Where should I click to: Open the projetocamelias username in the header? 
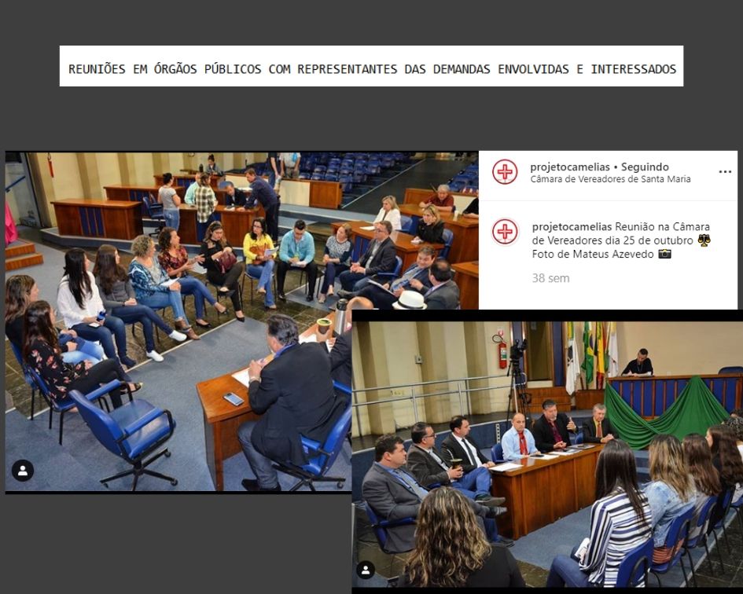[569, 167]
